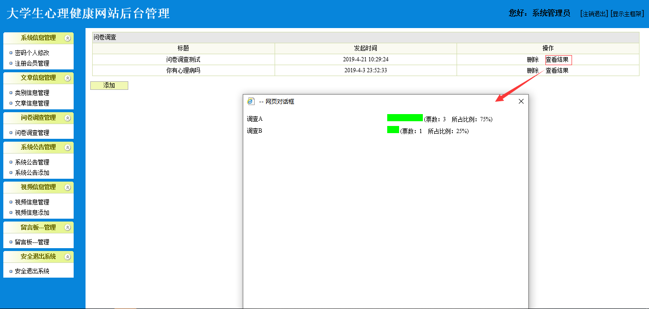Open 问卷调查管理 sidebar link
The image size is (649, 309).
[32, 133]
